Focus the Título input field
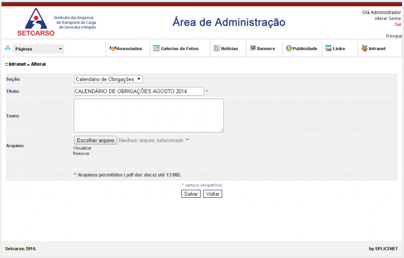 pos(139,92)
